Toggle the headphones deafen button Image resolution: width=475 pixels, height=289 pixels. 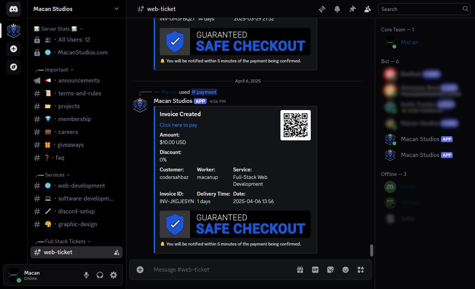pos(100,275)
